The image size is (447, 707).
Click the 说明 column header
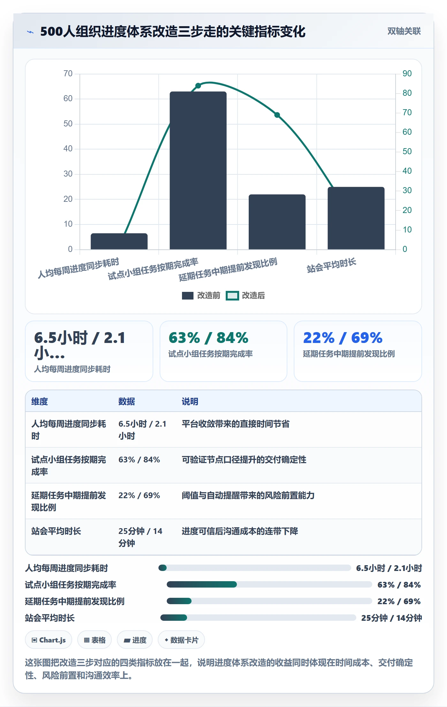190,401
